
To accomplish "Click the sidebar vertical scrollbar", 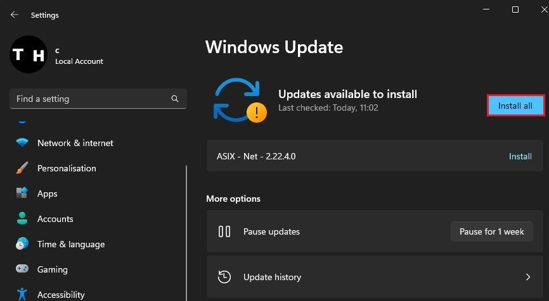I will click(186, 228).
